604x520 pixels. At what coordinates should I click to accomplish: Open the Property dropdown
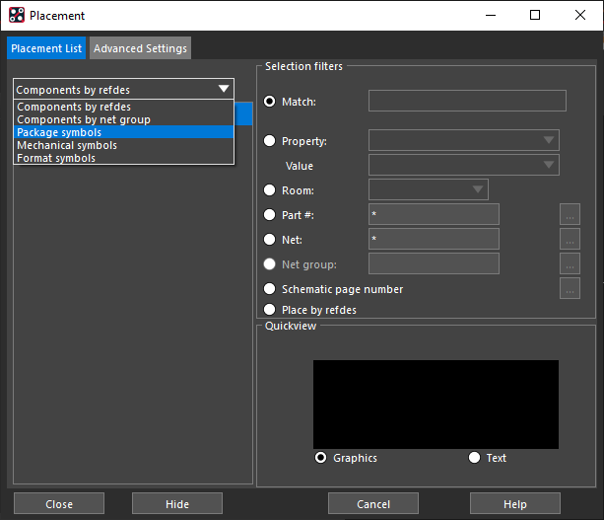(x=464, y=140)
